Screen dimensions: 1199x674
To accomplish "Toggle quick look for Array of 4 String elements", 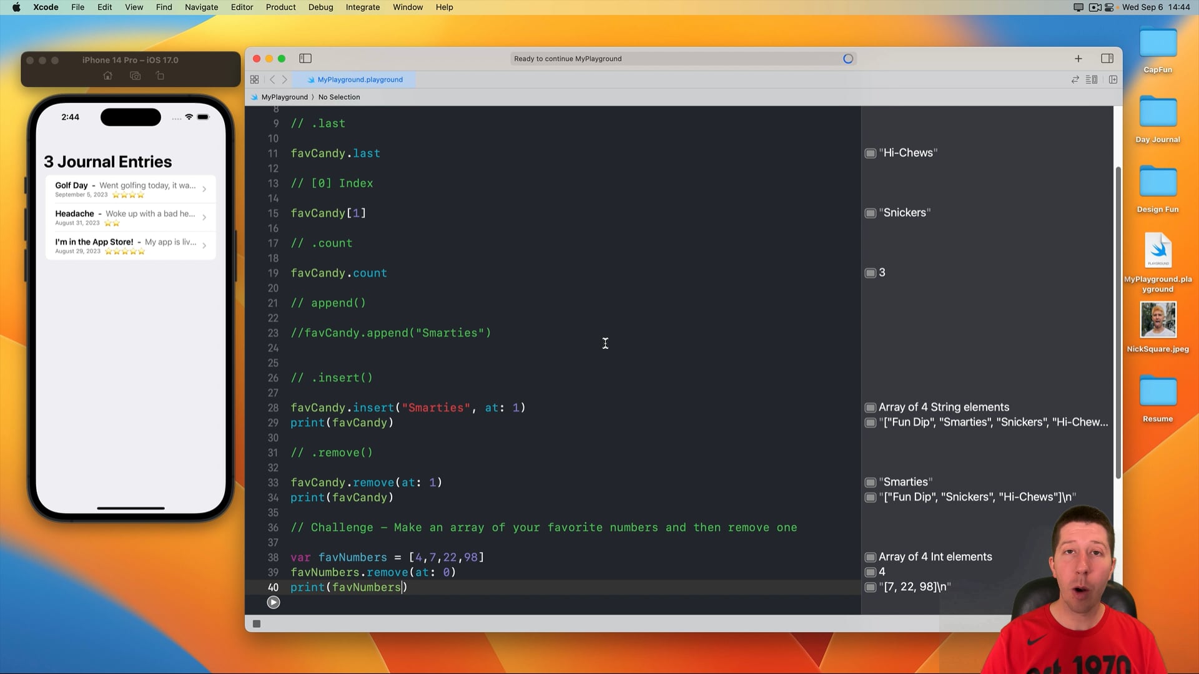I will tap(870, 408).
